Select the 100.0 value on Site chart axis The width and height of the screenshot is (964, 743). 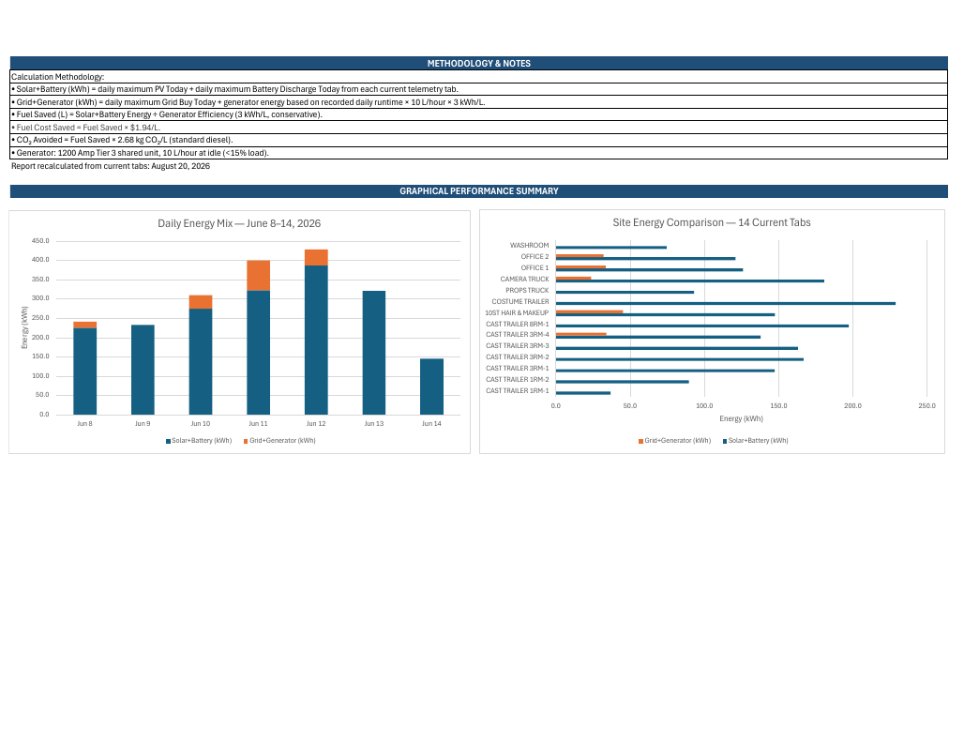click(704, 406)
